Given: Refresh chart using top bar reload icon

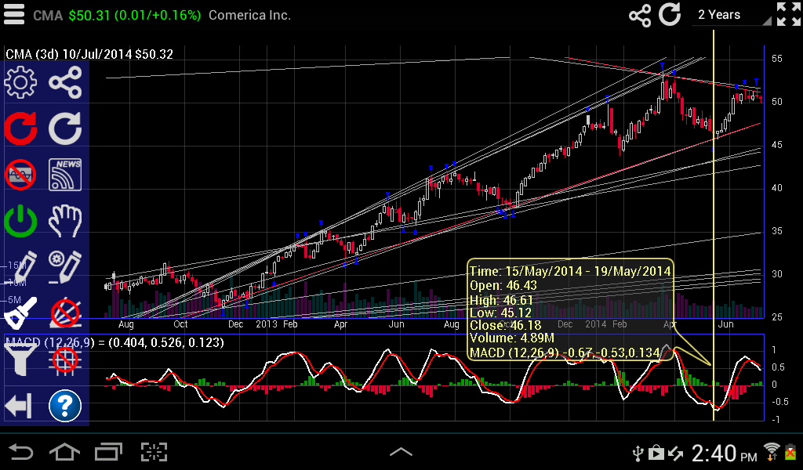Looking at the screenshot, I should pos(670,14).
